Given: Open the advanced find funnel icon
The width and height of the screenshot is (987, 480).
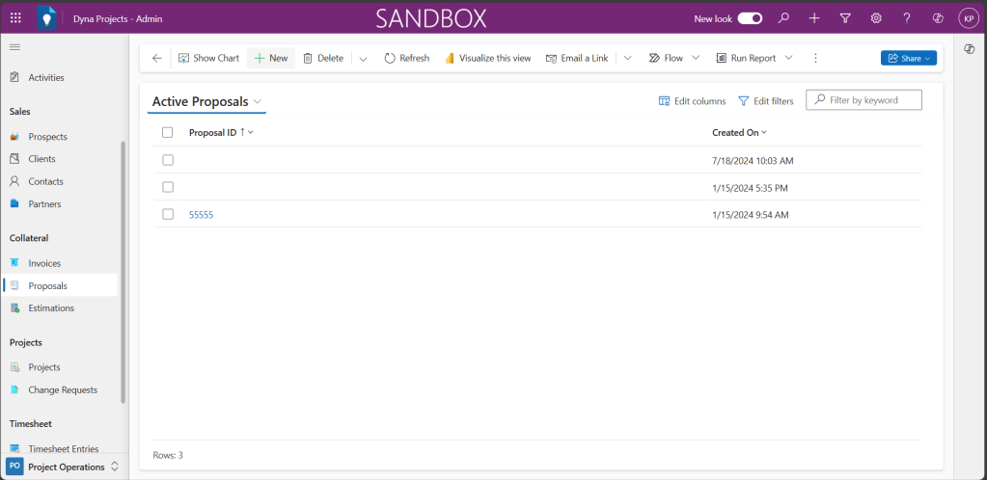Looking at the screenshot, I should [x=845, y=18].
